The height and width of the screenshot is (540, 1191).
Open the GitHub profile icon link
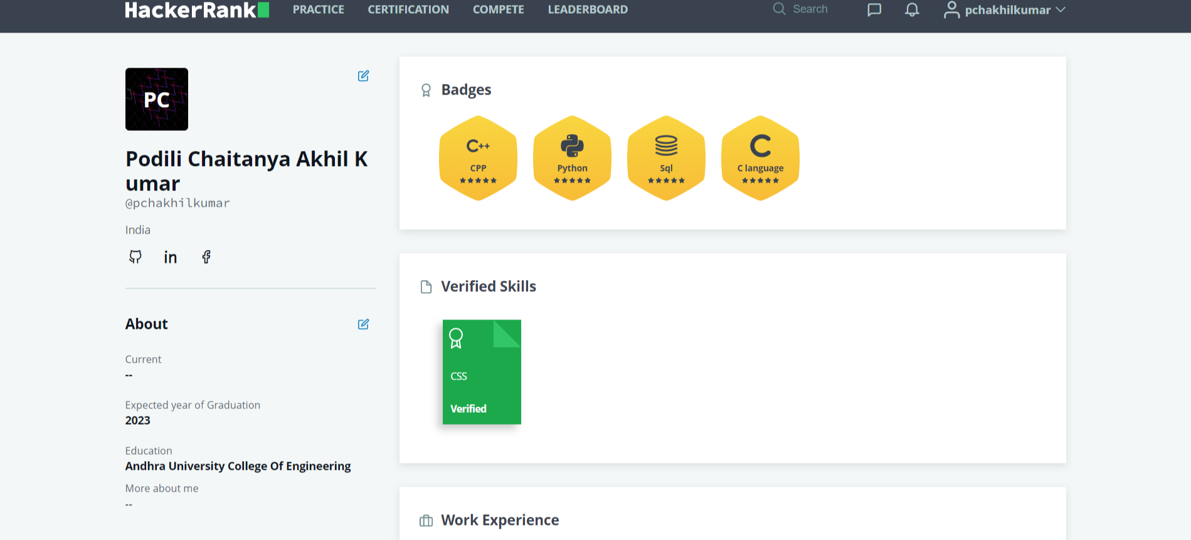coord(135,257)
